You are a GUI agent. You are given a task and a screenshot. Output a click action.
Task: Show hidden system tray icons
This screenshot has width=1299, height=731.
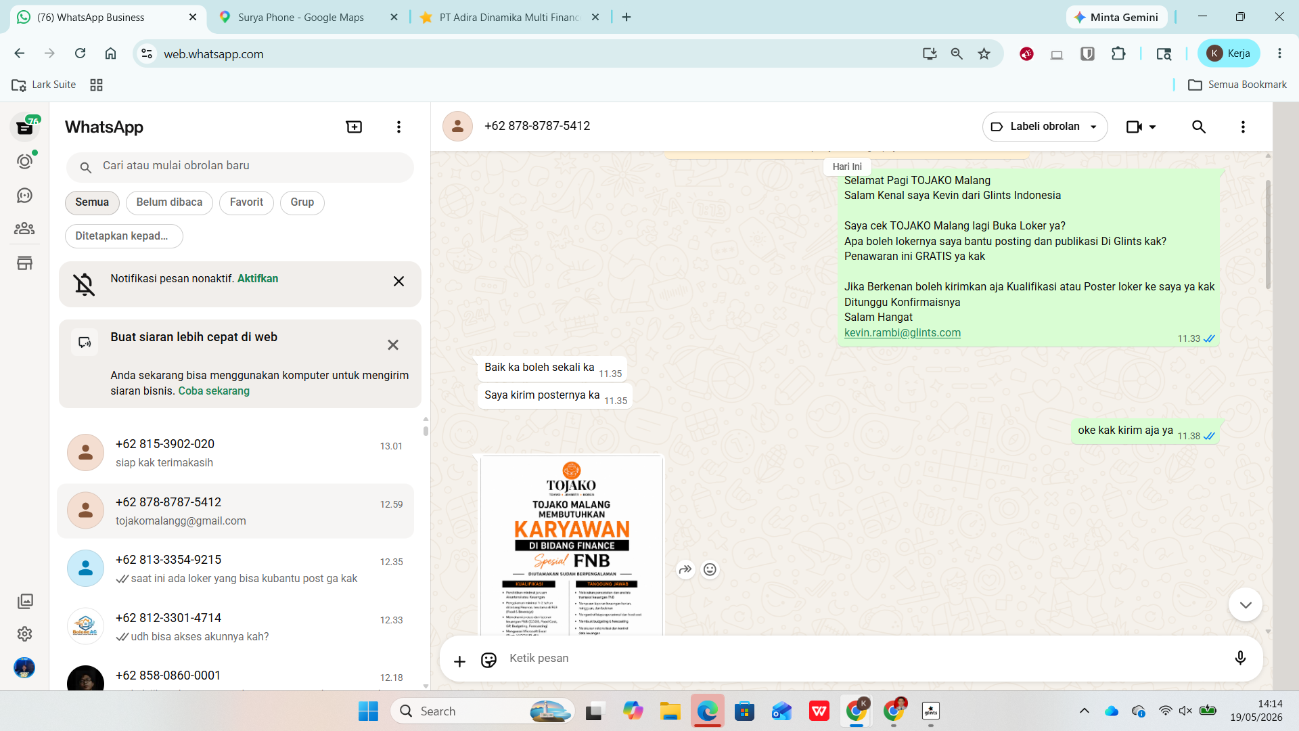point(1085,711)
